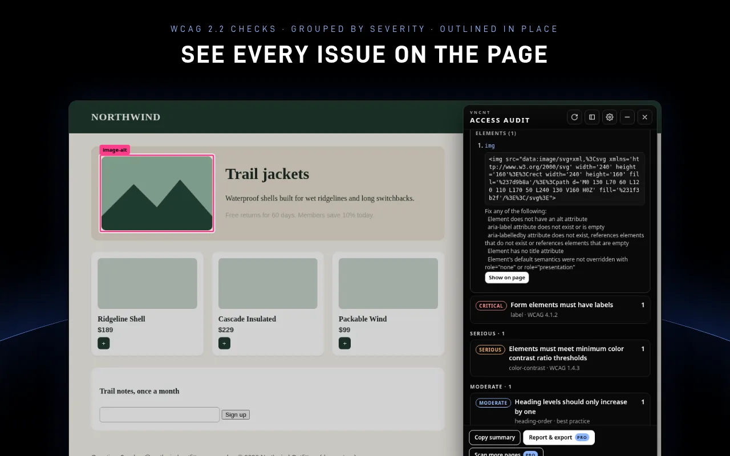Viewport: 730px width, 456px height.
Task: Rescan the page with the refresh icon
Action: [574, 117]
